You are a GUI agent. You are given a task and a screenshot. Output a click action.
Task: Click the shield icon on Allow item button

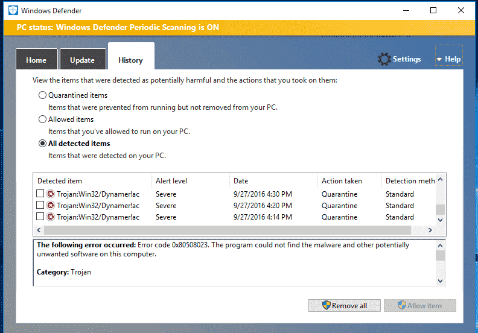pyautogui.click(x=402, y=305)
